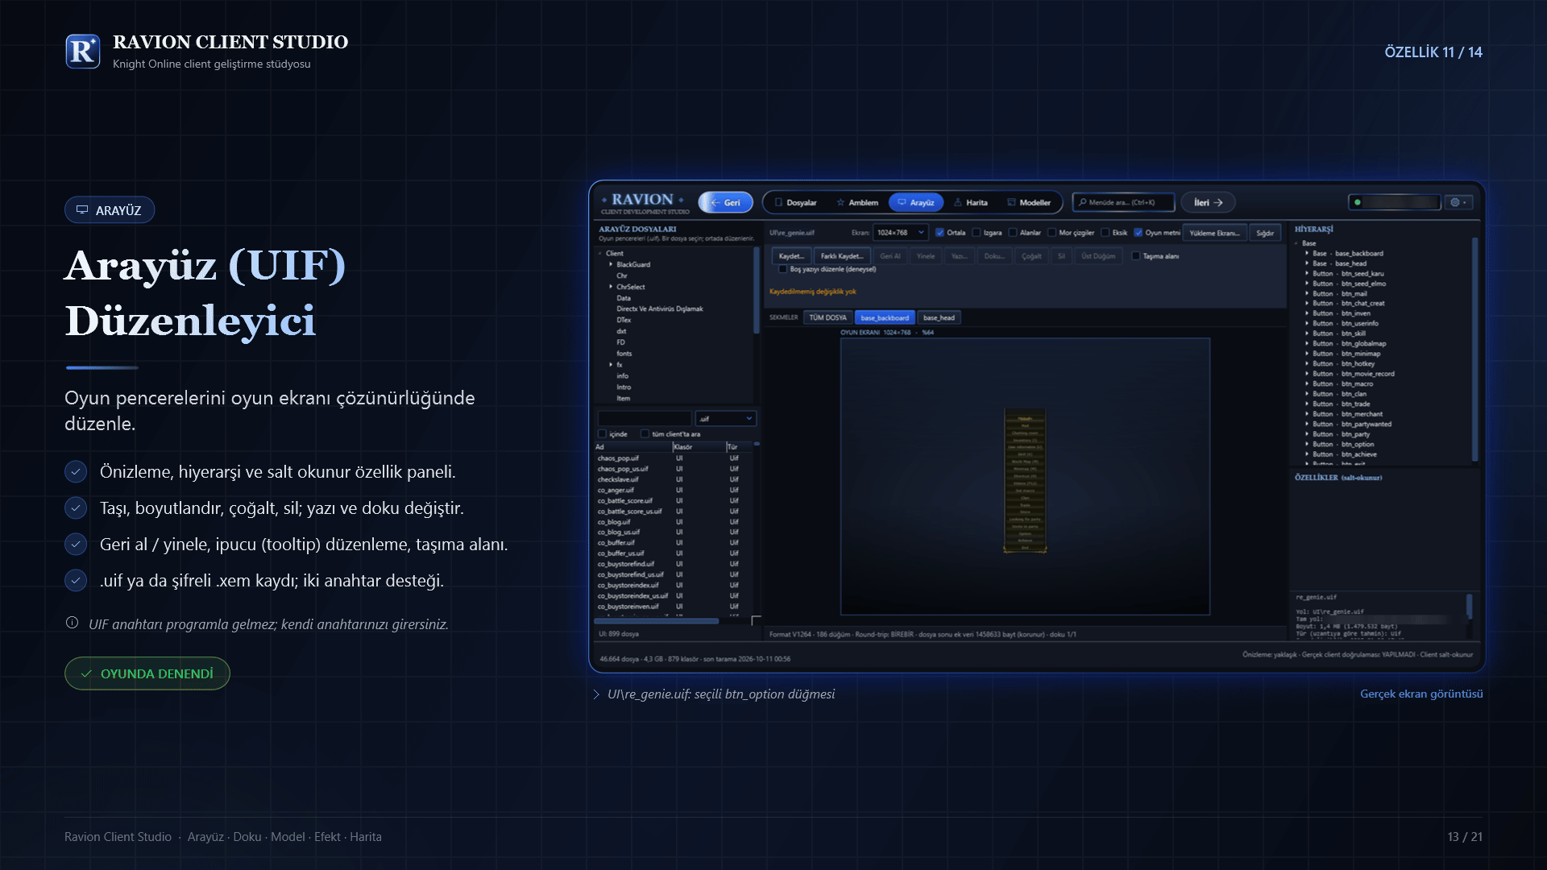Image resolution: width=1547 pixels, height=870 pixels.
Task: Click the OYUNDA DENENDİ badge
Action: 147,673
